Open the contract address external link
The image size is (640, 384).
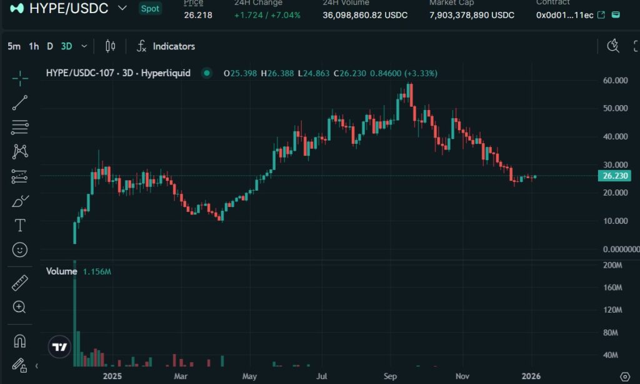(601, 15)
